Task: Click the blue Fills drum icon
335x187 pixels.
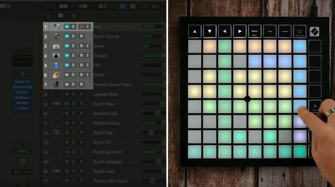Action: point(56,65)
